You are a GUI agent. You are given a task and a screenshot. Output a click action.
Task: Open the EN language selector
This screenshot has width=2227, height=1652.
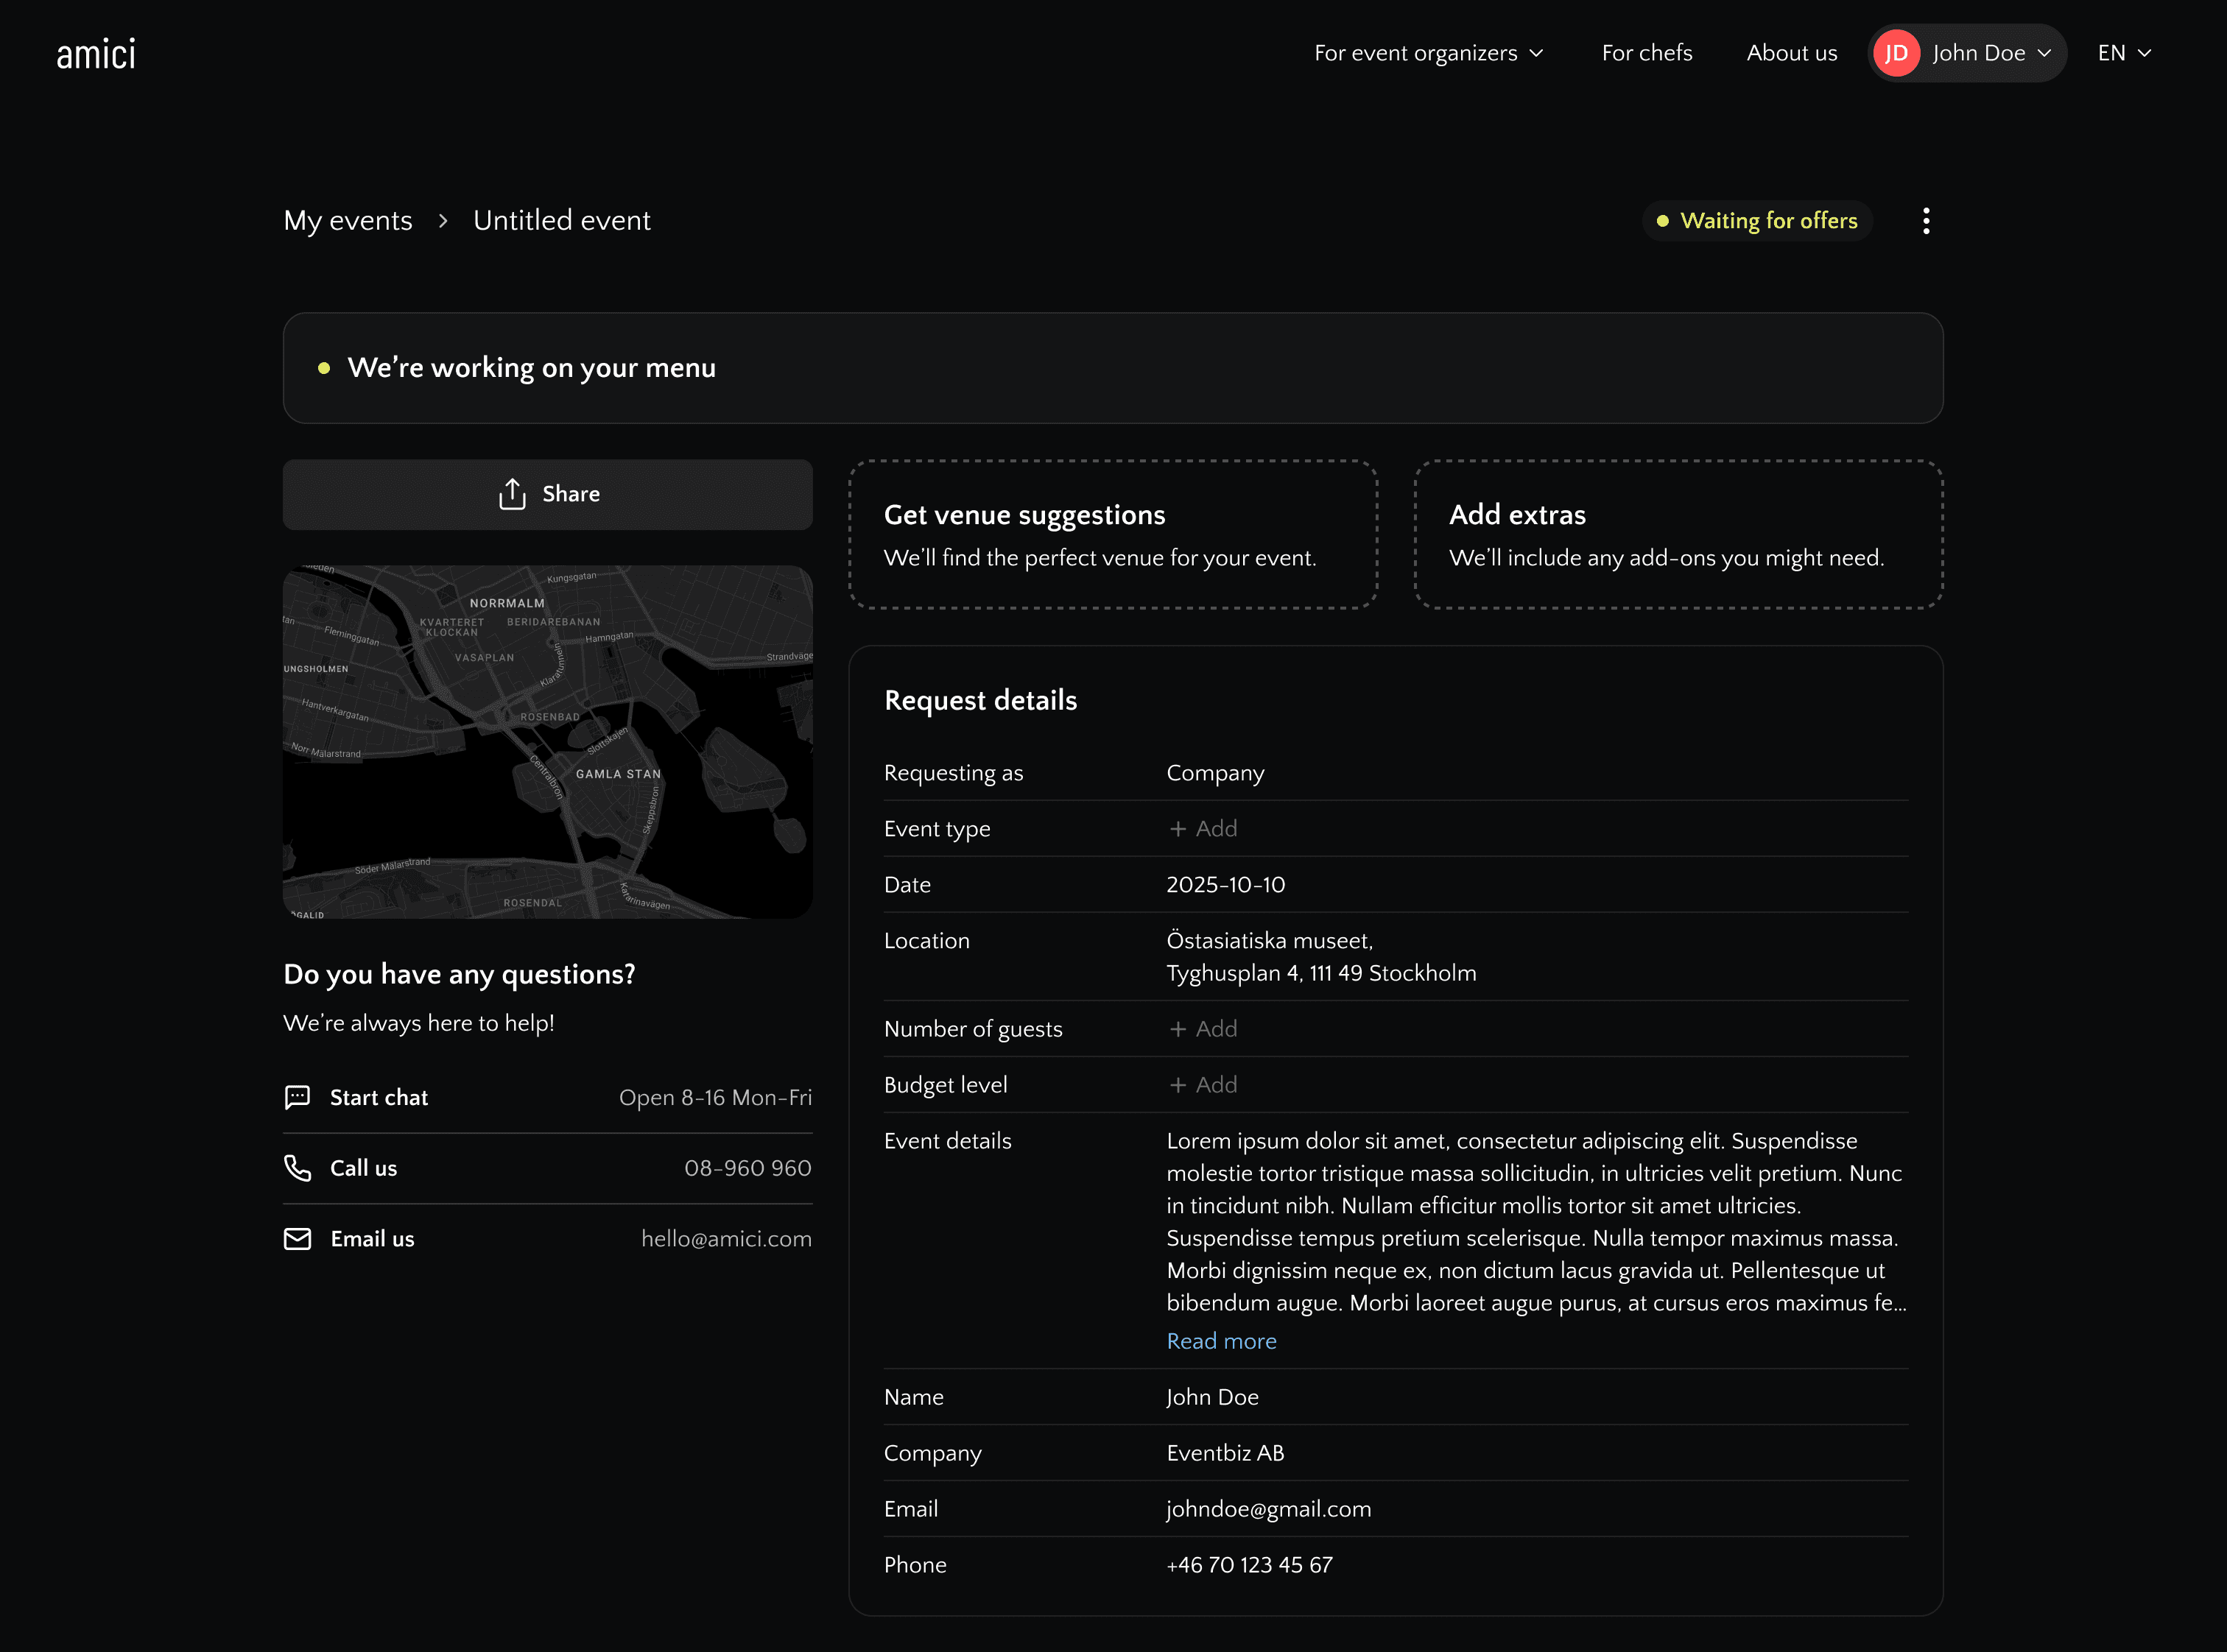2124,53
